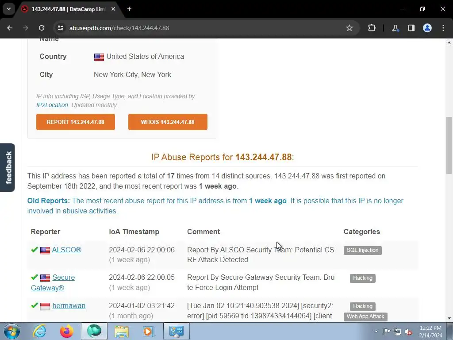Open the tab search dropdown arrow
Image resolution: width=453 pixels, height=340 pixels.
click(x=9, y=9)
